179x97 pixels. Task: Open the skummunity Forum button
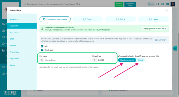pos(130,4)
